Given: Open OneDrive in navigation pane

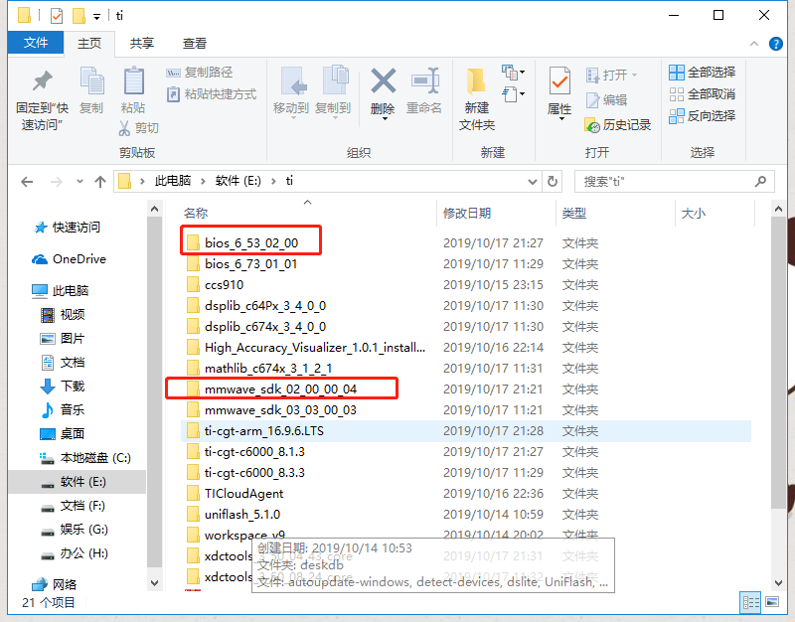Looking at the screenshot, I should point(79,259).
